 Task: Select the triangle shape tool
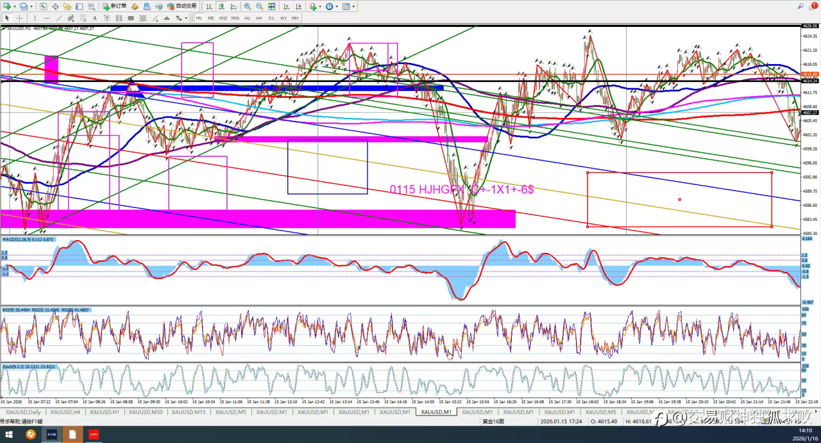click(x=166, y=18)
